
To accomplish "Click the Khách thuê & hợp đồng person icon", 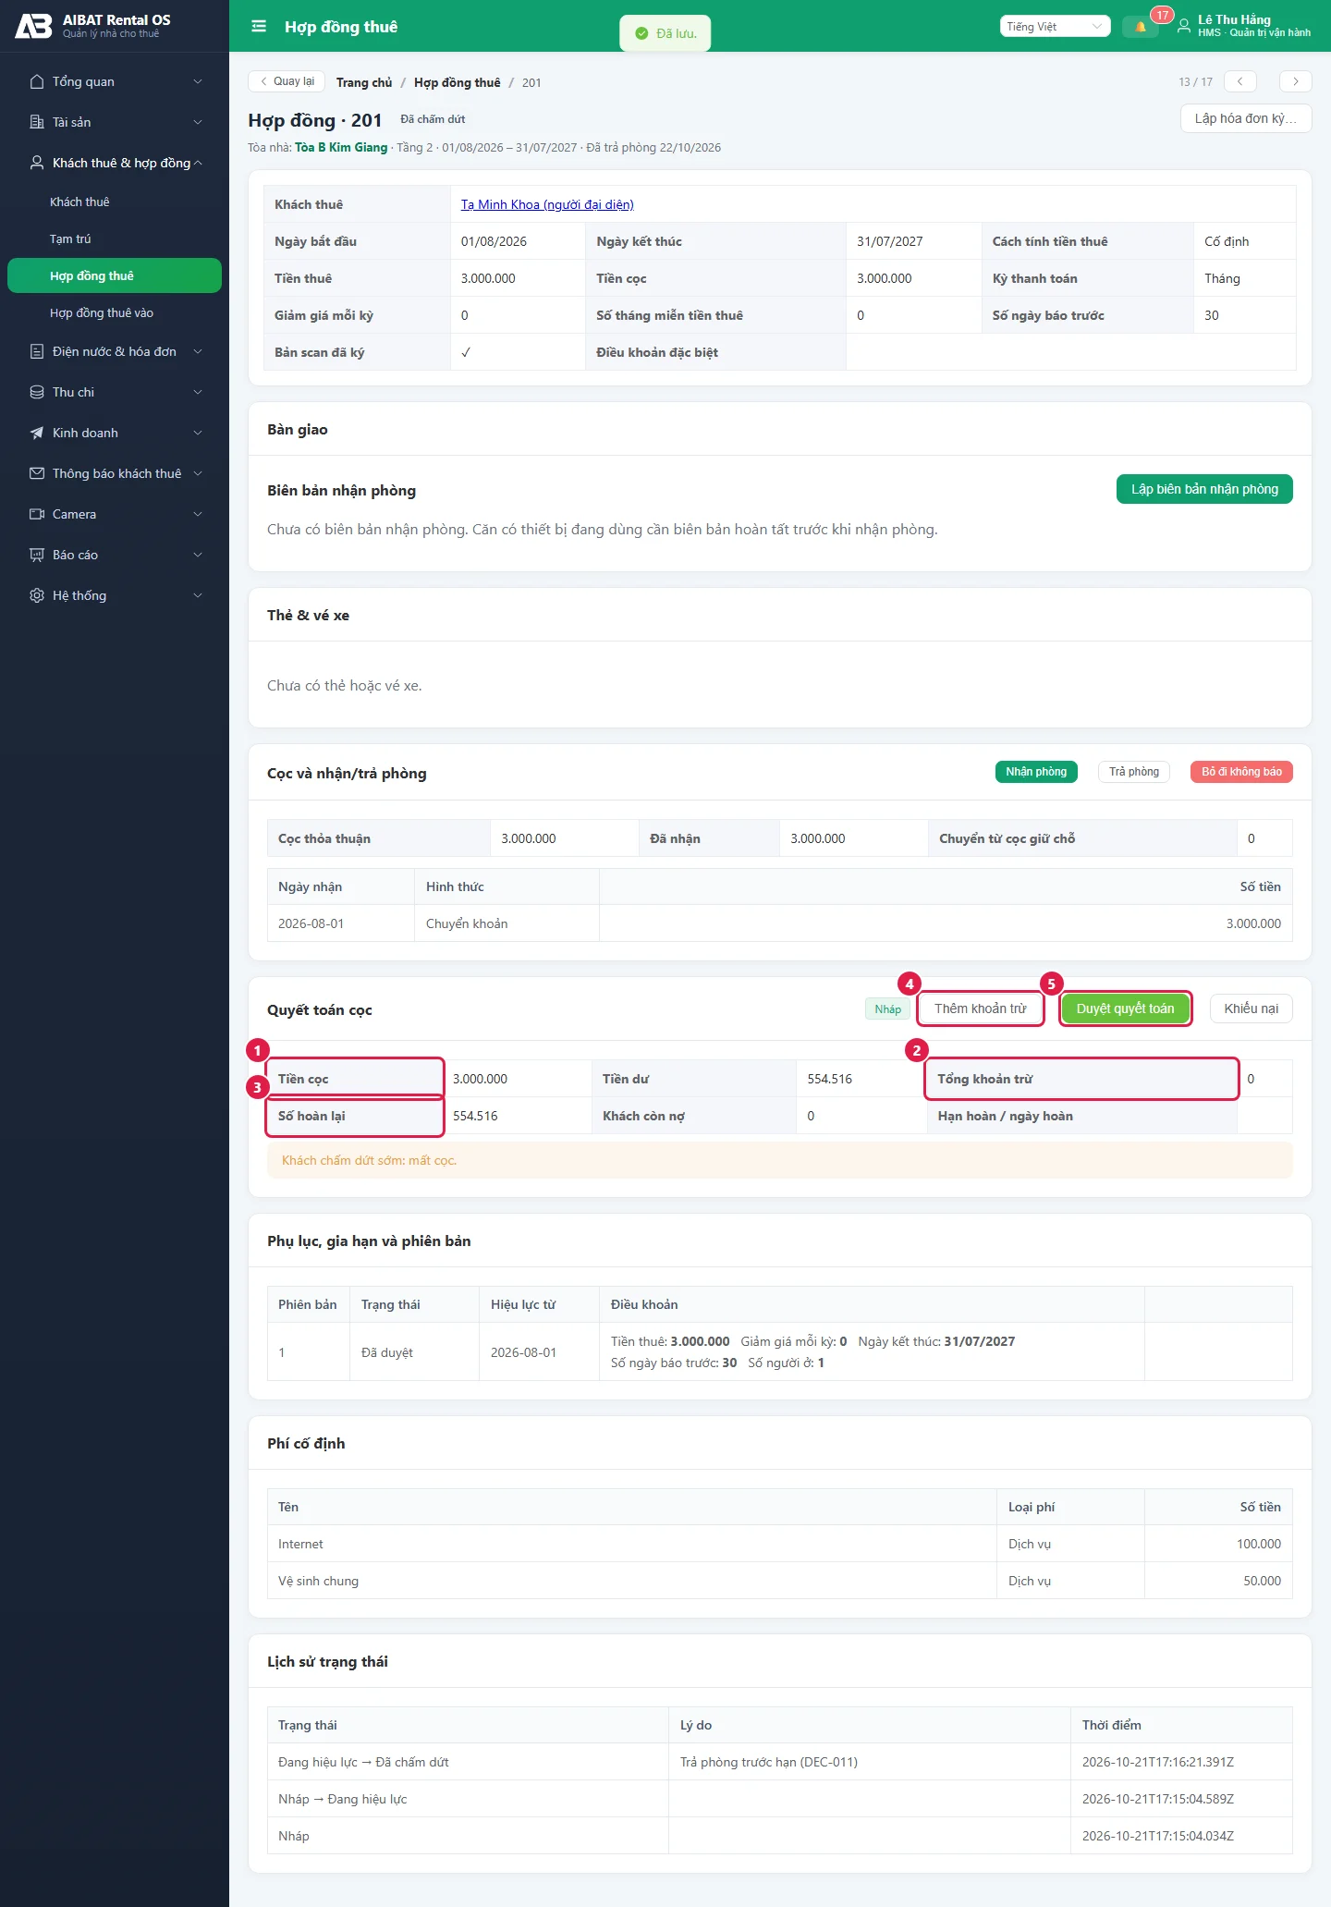I will coord(37,163).
